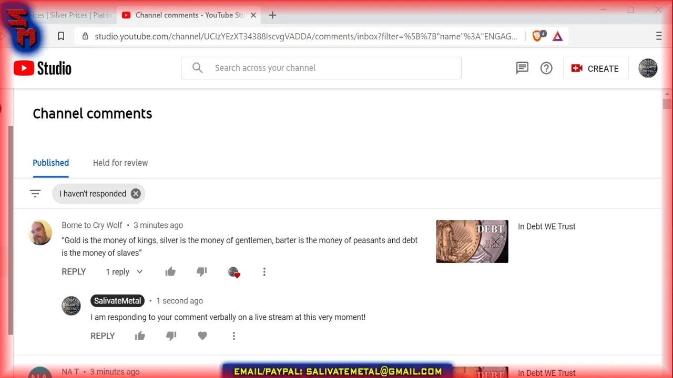The height and width of the screenshot is (378, 673).
Task: Open the comment filter icon
Action: point(35,194)
